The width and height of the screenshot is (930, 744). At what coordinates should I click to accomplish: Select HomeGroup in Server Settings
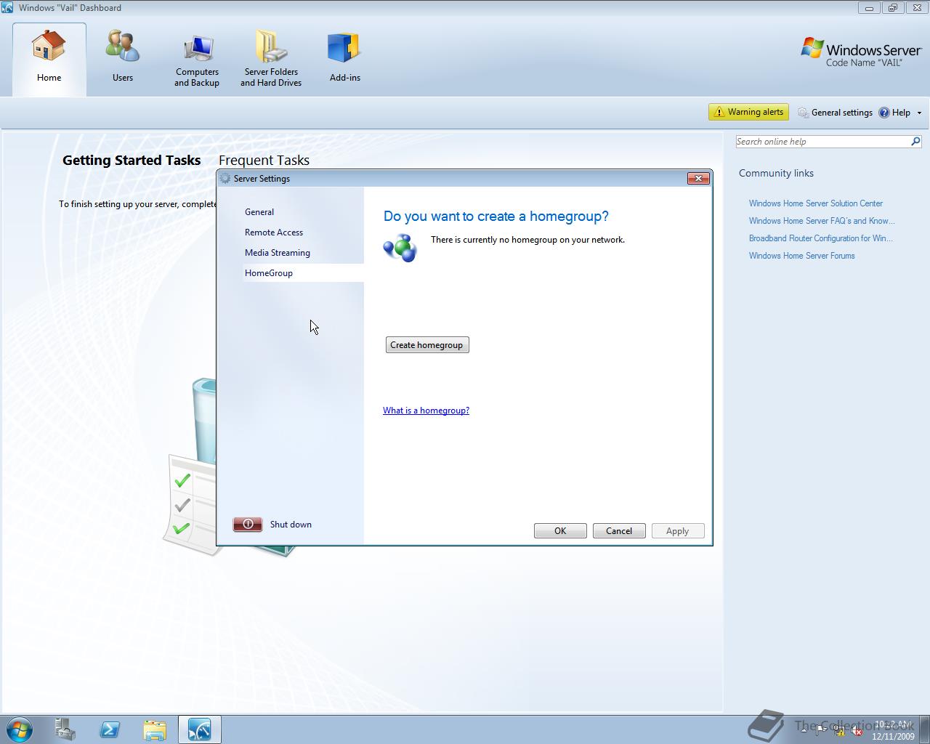pos(303,273)
